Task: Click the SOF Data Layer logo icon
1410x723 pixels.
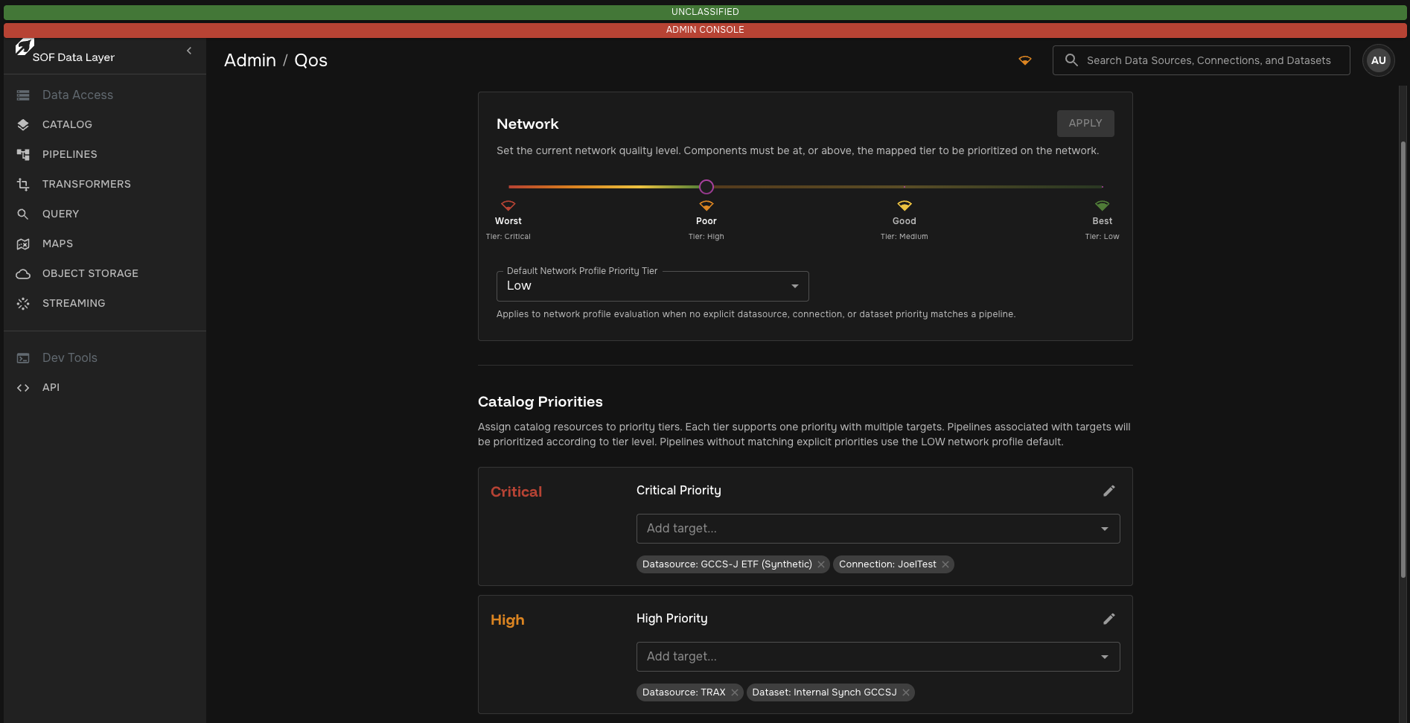Action: pos(24,48)
